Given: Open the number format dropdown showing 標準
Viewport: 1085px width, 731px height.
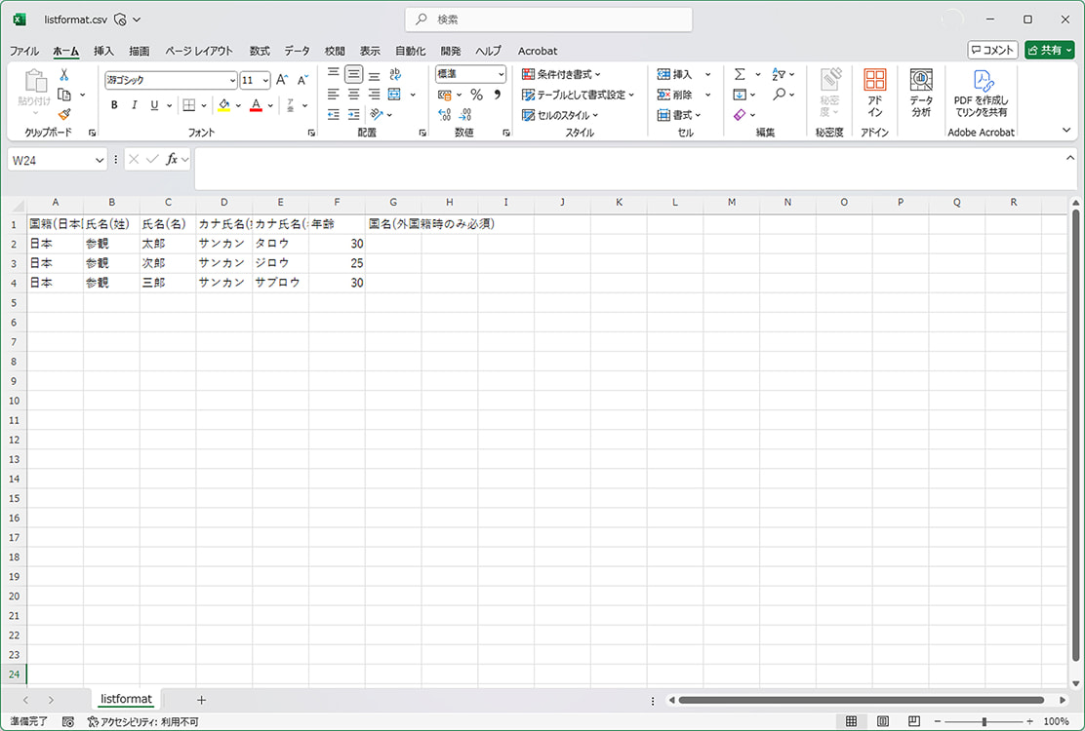Looking at the screenshot, I should (469, 73).
